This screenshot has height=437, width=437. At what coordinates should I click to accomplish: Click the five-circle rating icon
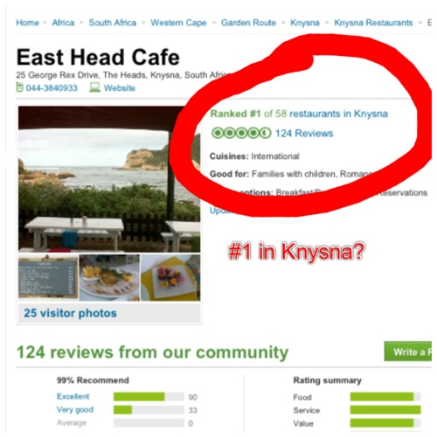click(x=241, y=133)
